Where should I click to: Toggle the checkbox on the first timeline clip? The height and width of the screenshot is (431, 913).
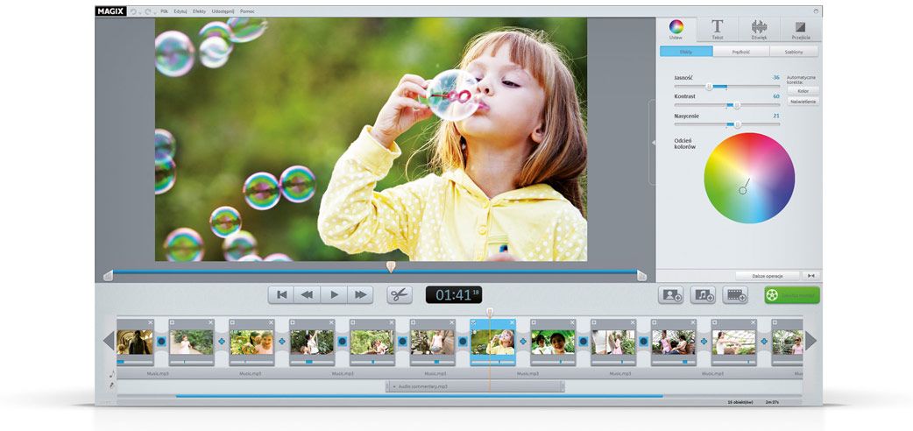pyautogui.click(x=120, y=322)
